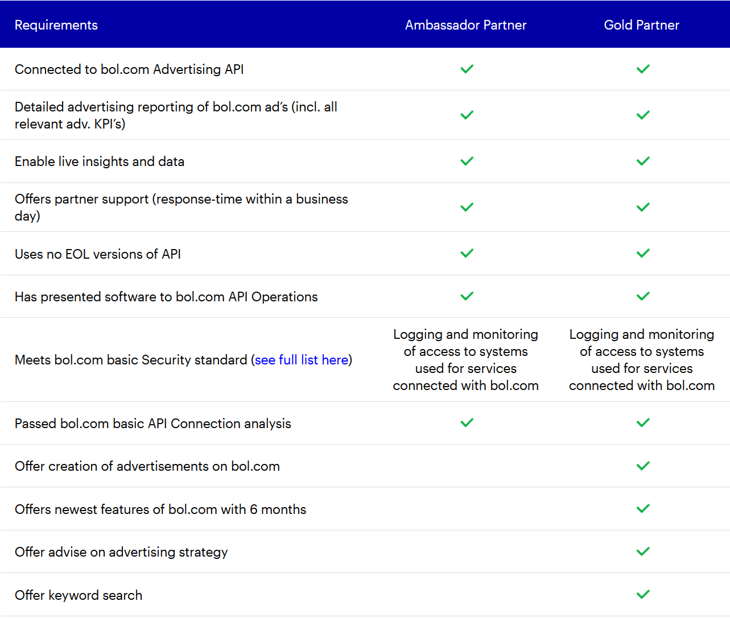Viewport: 730px width, 618px height.
Task: Click Gold checkmark for Passed basic API Connection analysis
Action: (643, 422)
